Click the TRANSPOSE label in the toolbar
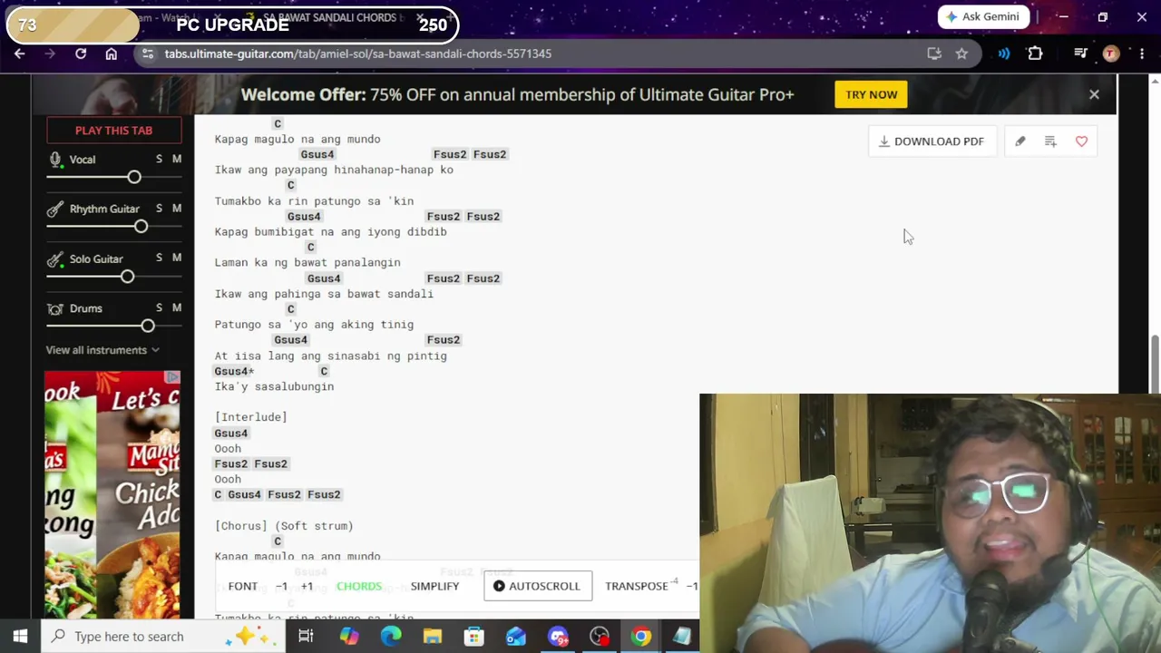1161x653 pixels. click(x=636, y=586)
